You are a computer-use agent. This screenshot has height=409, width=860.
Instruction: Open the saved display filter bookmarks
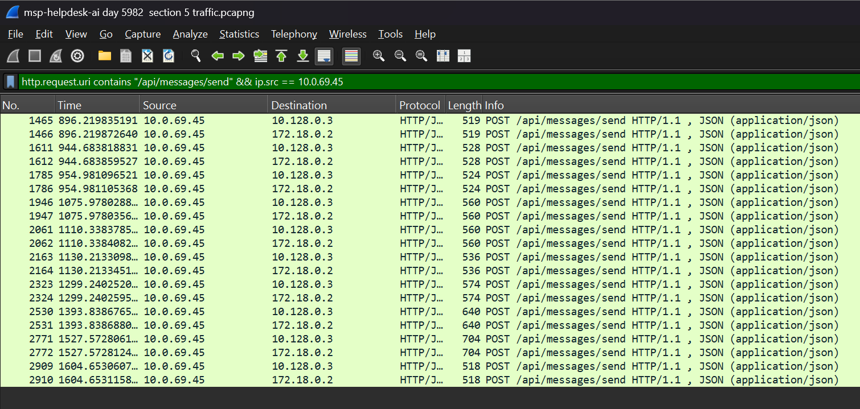10,81
